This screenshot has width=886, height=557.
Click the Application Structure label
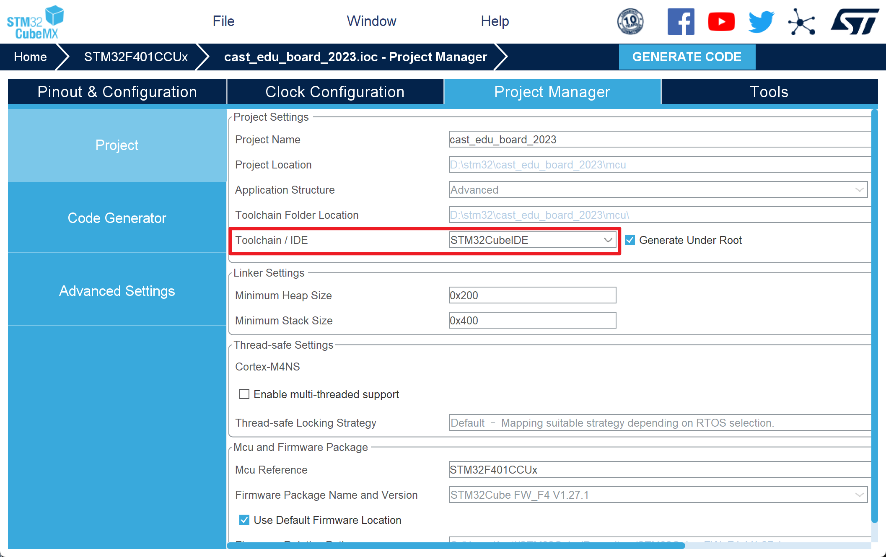point(285,190)
